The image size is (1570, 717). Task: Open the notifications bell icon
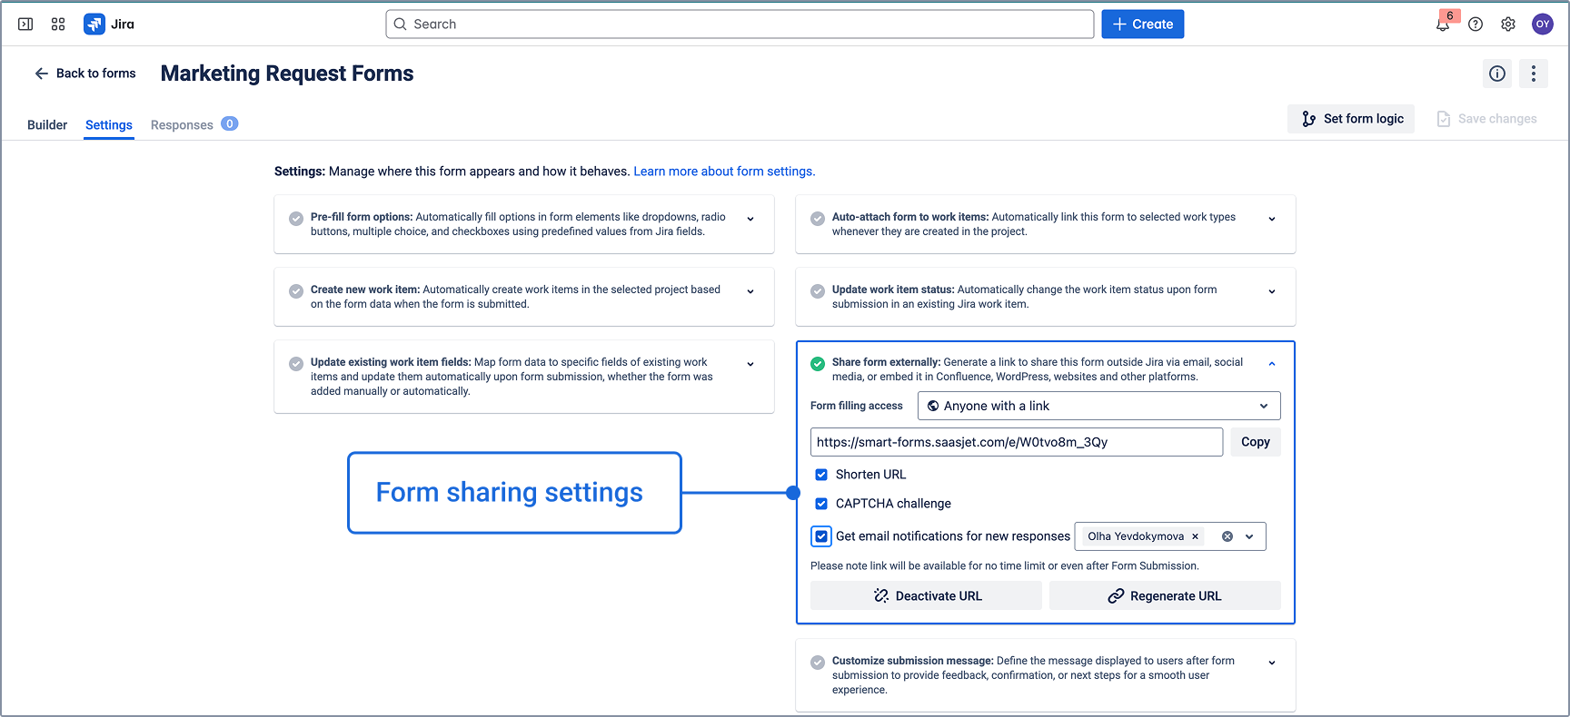(1443, 25)
